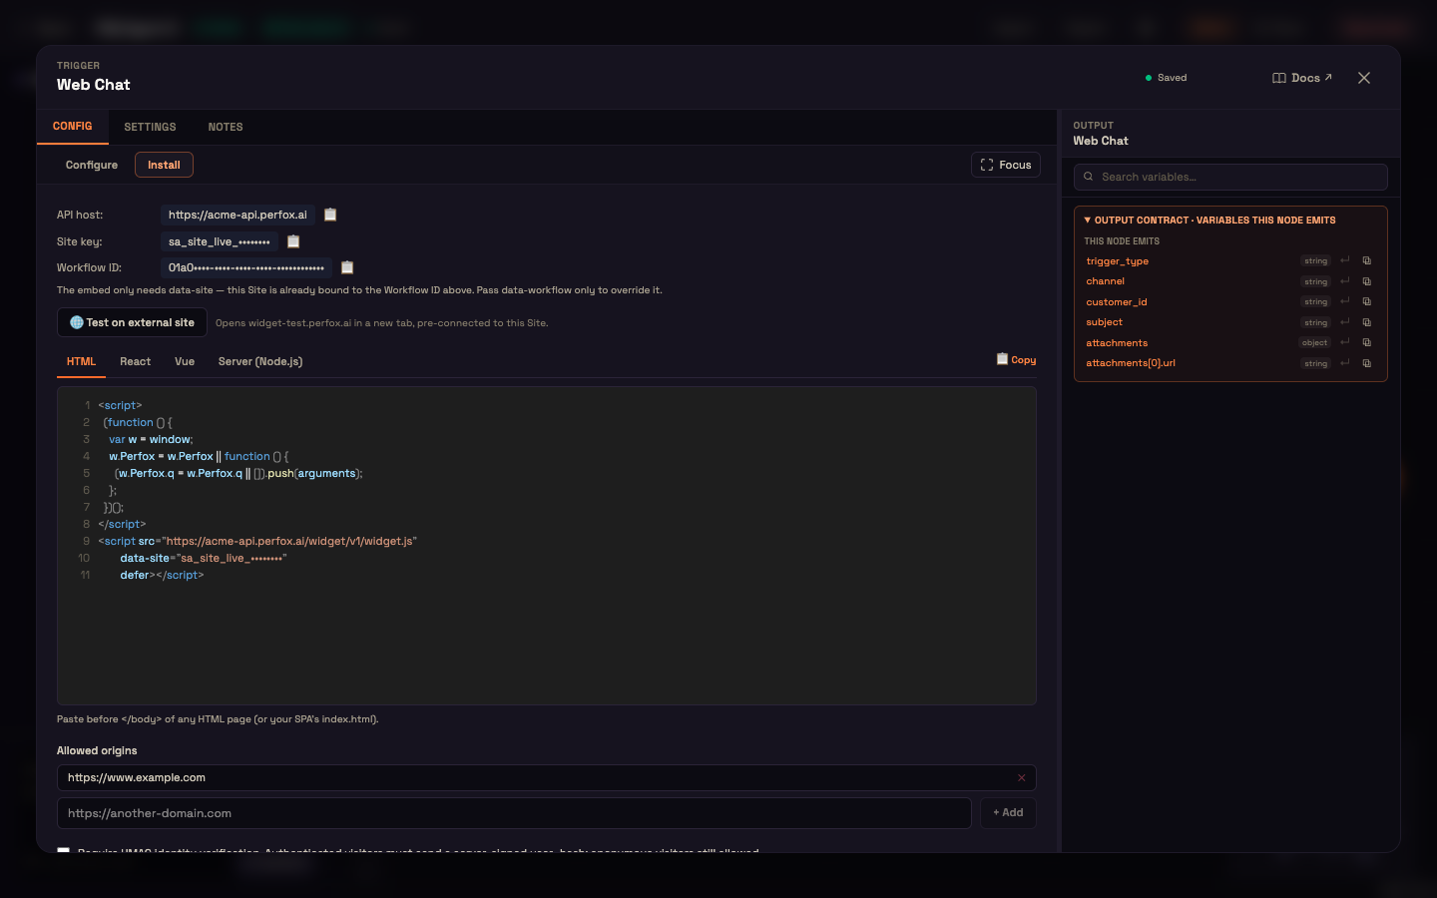Click the HTML code snippet area

tap(547, 546)
